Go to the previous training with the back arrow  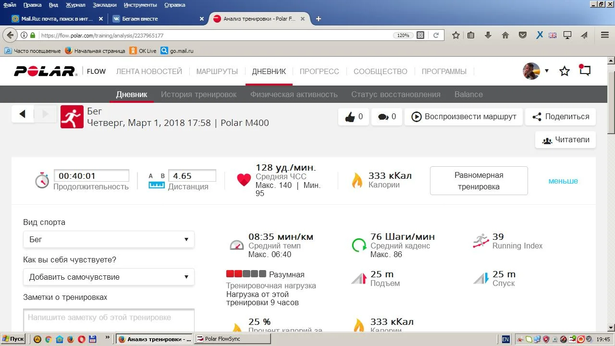23,114
